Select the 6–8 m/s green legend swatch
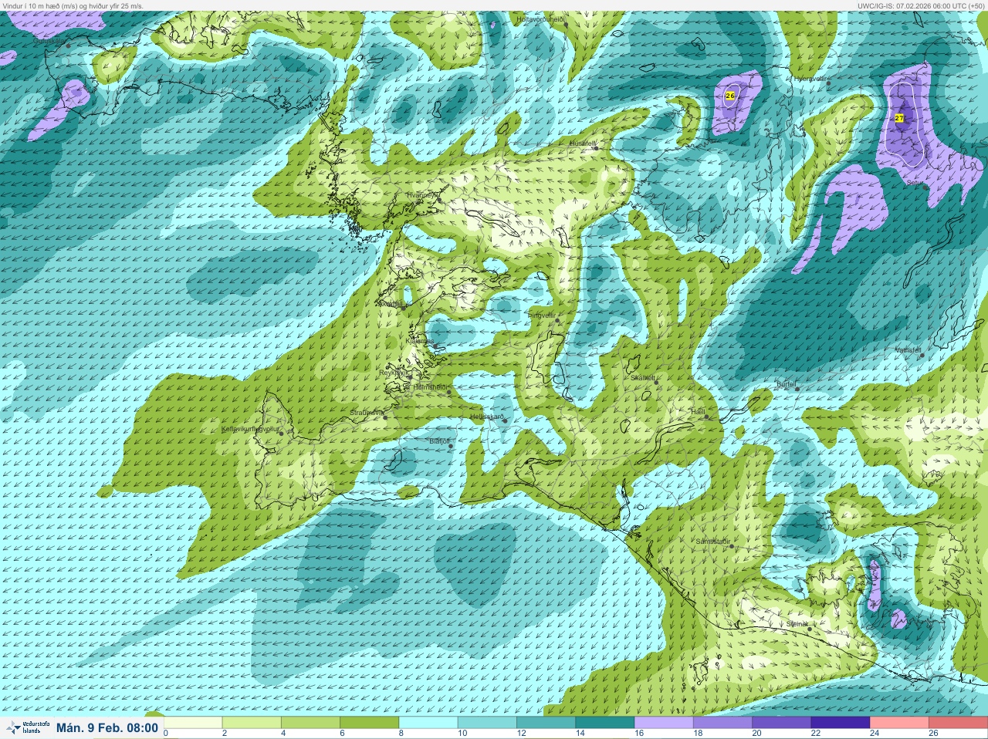 click(x=369, y=723)
